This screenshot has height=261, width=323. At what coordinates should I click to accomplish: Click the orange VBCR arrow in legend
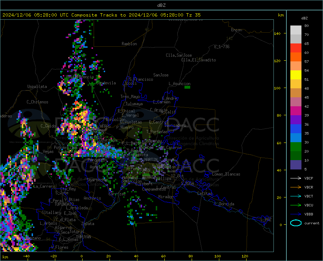pos(296,187)
